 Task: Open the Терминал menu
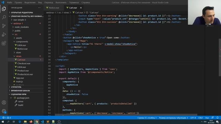[74, 2]
